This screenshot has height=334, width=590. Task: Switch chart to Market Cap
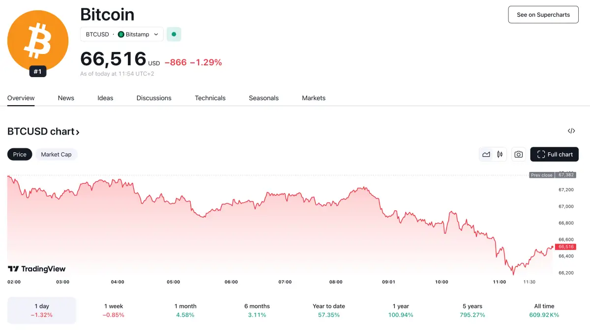tap(56, 154)
